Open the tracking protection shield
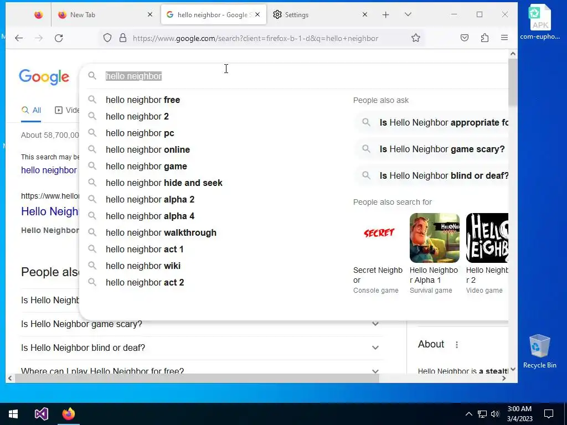The height and width of the screenshot is (425, 567). tap(107, 38)
